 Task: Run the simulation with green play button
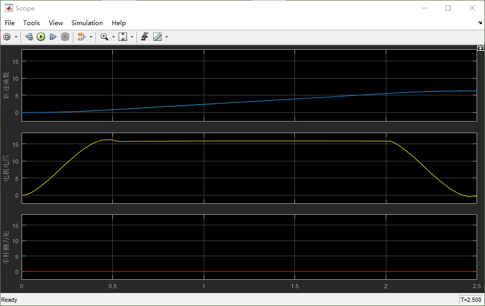41,37
